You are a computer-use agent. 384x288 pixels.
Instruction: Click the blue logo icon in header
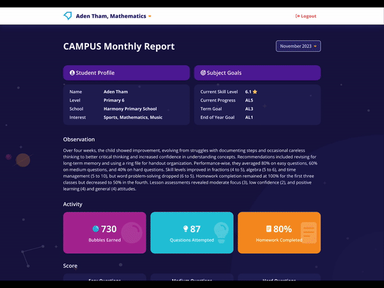[x=68, y=16]
